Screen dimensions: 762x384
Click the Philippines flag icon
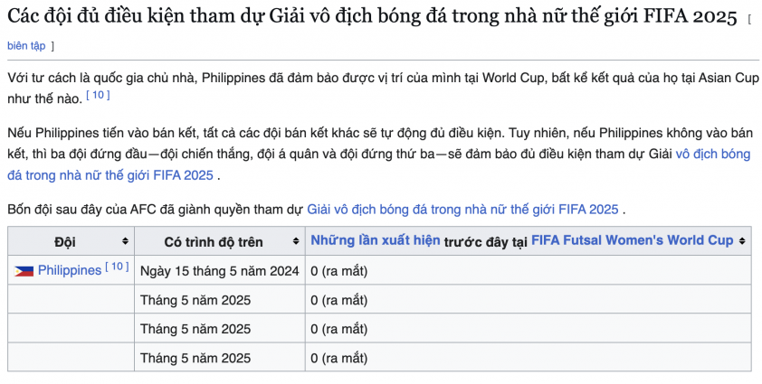point(24,271)
